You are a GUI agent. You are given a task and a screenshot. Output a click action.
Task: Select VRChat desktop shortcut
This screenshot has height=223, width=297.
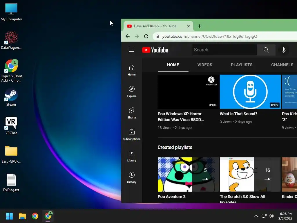11,126
